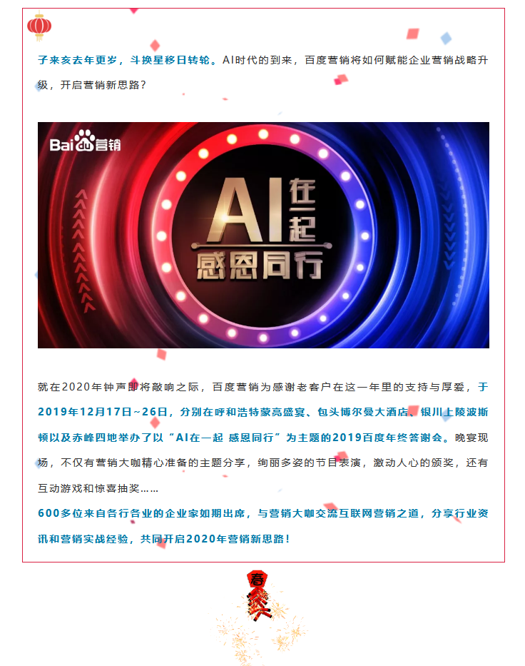
Task: Click the blue text 斗换星移日转轮
Action: (x=170, y=60)
